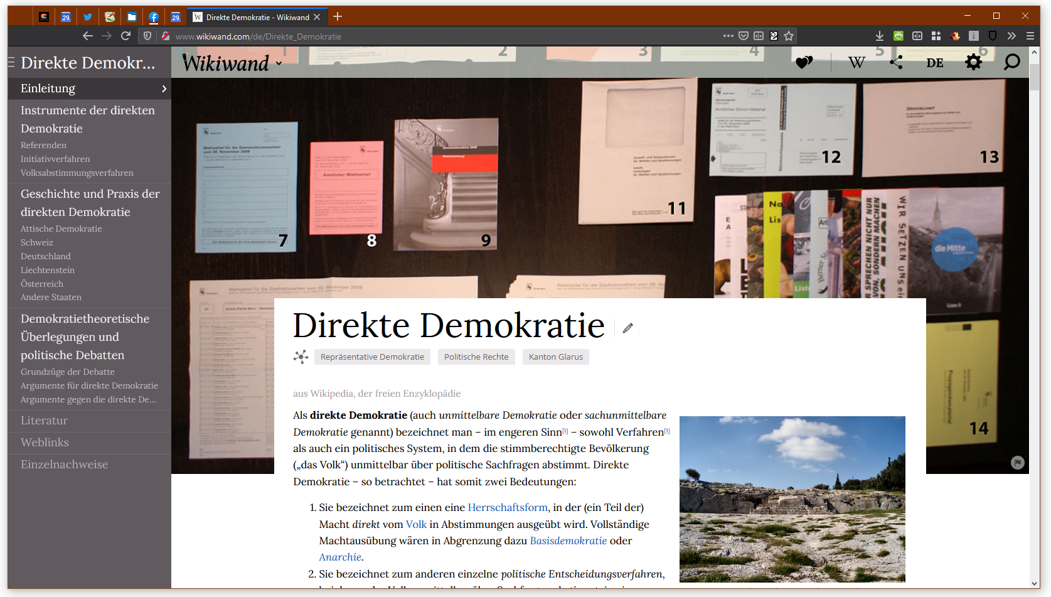This screenshot has height=597, width=1051.
Task: Open Wikiwand settings gear
Action: [973, 62]
